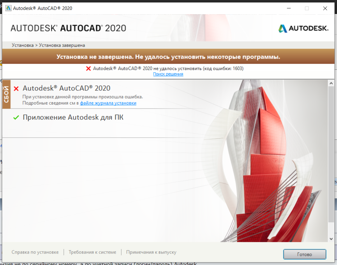Open the файле журнала установки link
This screenshot has height=265, width=337.
point(108,103)
